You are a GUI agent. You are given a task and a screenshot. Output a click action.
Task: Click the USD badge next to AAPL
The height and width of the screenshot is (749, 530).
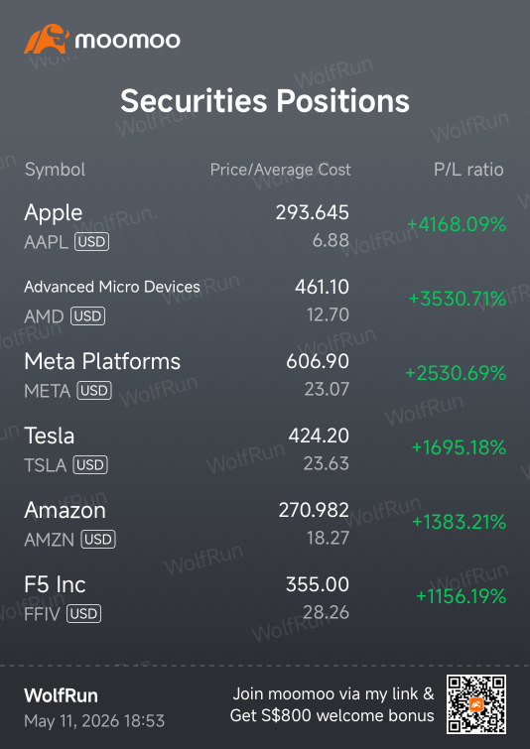point(91,242)
